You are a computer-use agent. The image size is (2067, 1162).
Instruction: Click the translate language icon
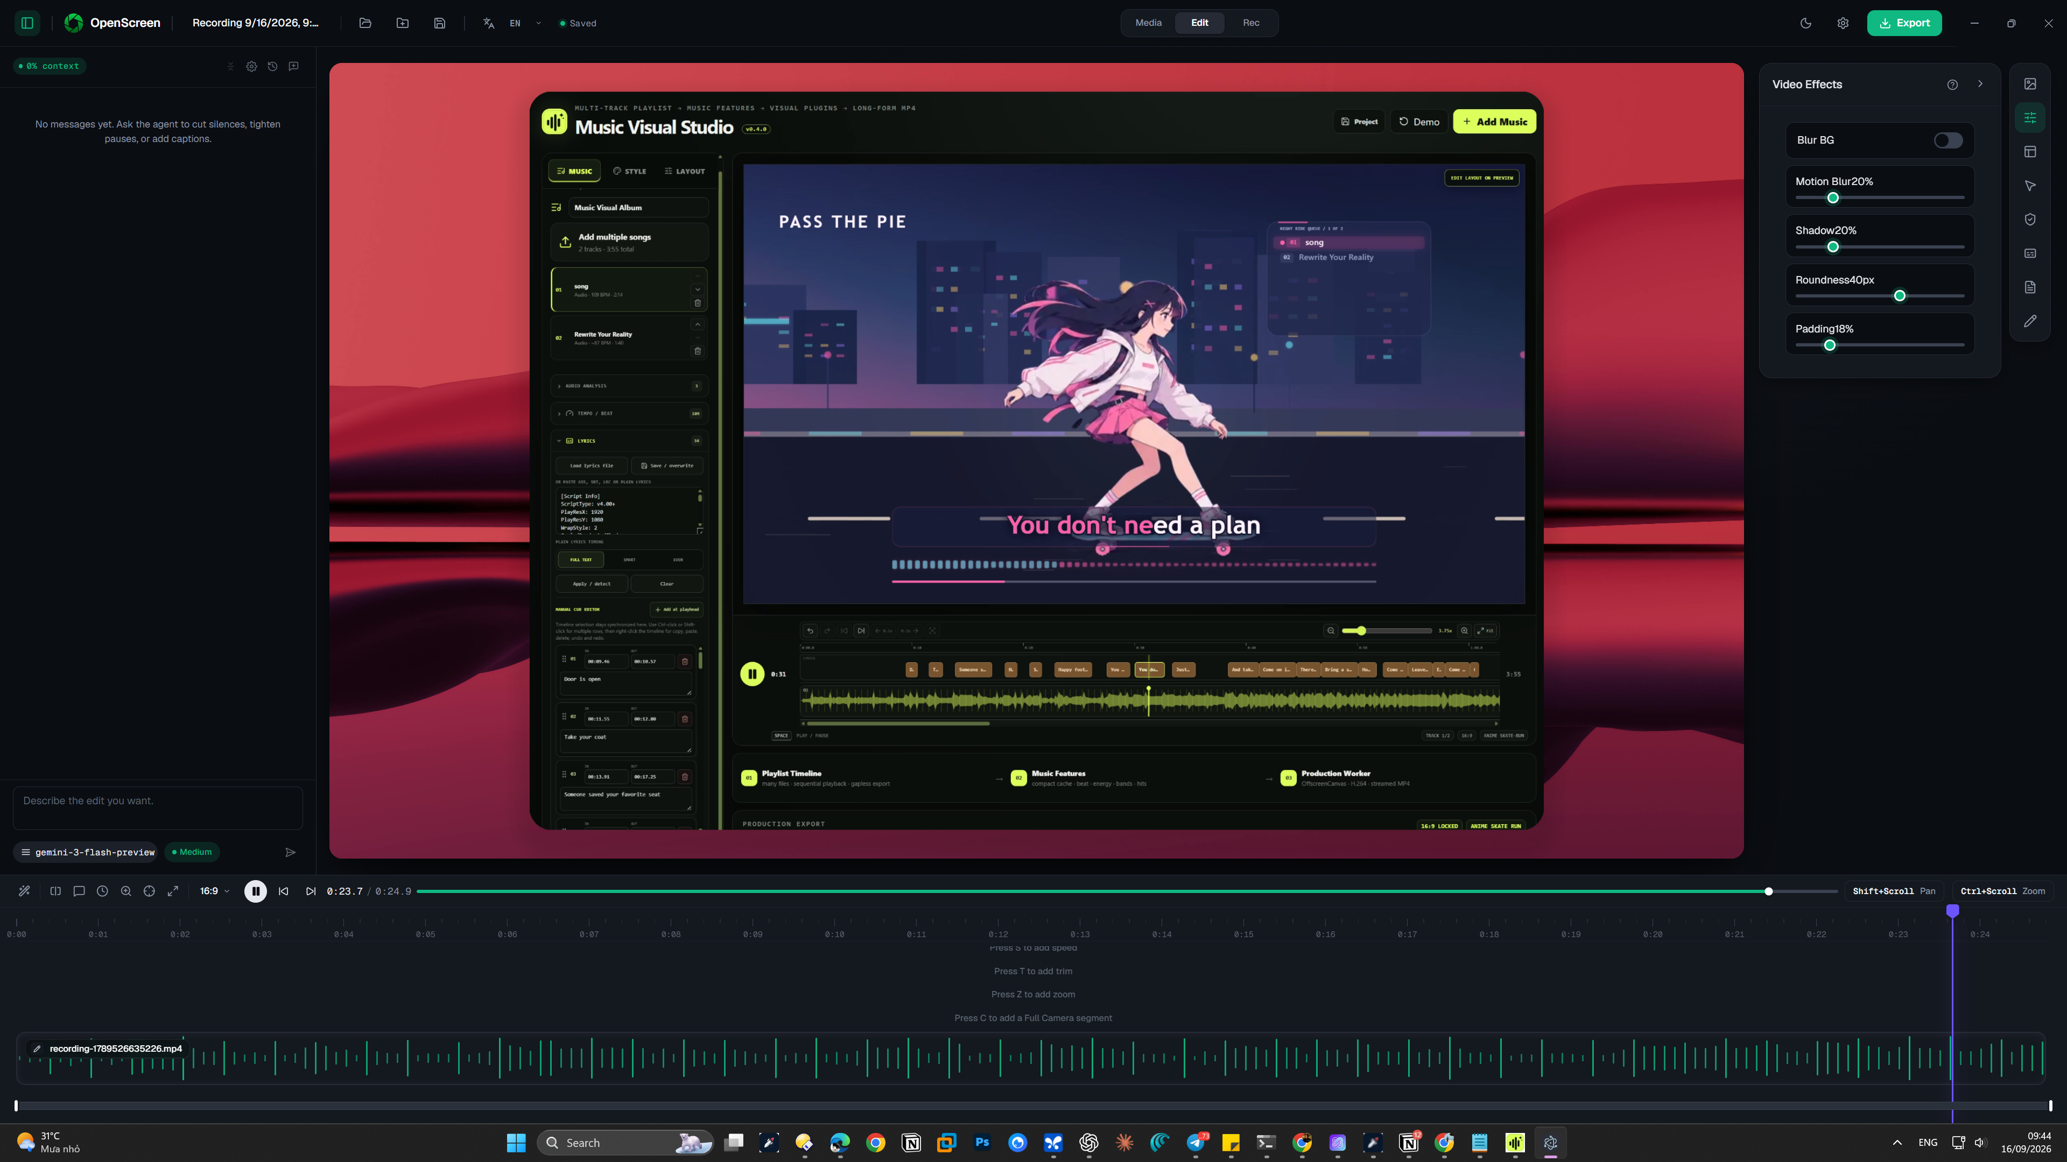(x=489, y=23)
